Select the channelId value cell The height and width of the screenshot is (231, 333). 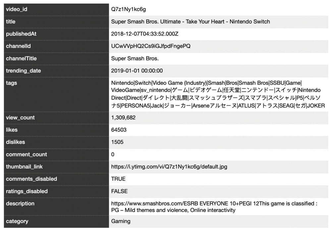[151, 46]
